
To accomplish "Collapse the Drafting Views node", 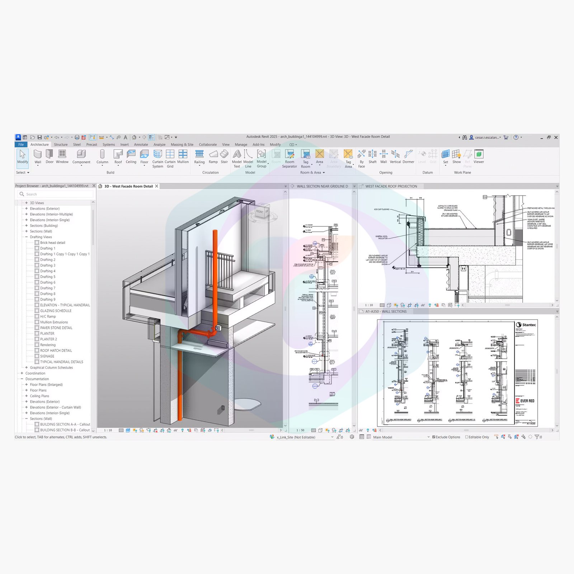I will (x=27, y=237).
